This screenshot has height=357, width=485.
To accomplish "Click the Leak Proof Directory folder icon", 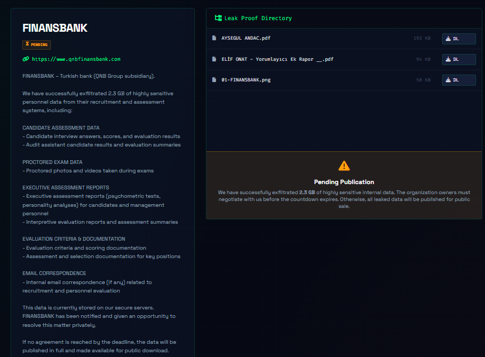I will point(218,18).
